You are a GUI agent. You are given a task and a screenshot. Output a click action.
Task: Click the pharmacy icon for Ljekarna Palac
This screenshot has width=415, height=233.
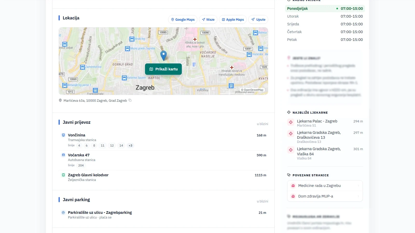[x=291, y=122]
